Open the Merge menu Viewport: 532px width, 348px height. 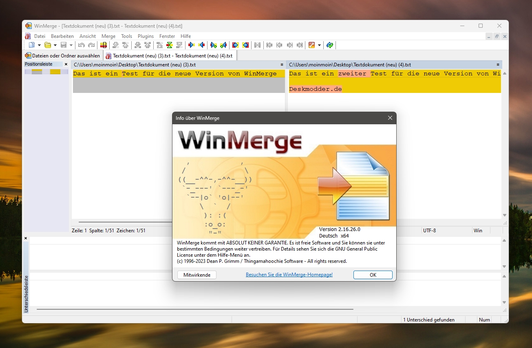point(108,36)
